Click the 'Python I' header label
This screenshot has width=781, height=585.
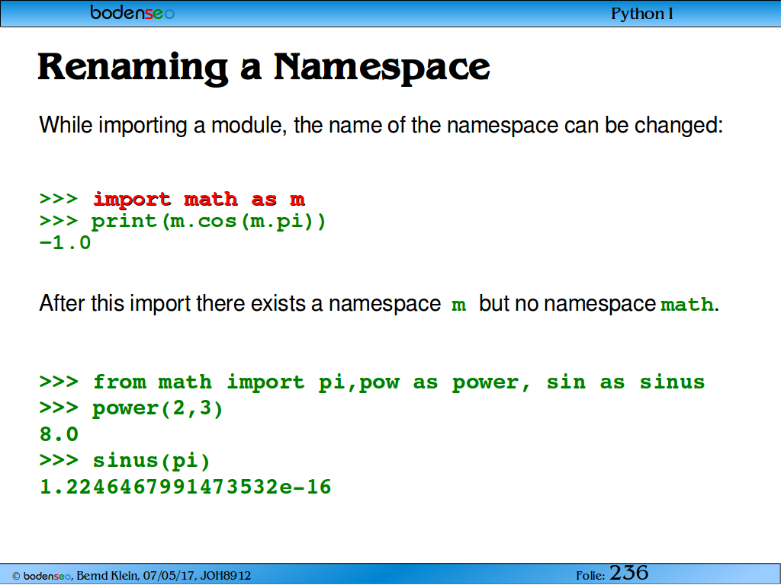[x=642, y=14]
